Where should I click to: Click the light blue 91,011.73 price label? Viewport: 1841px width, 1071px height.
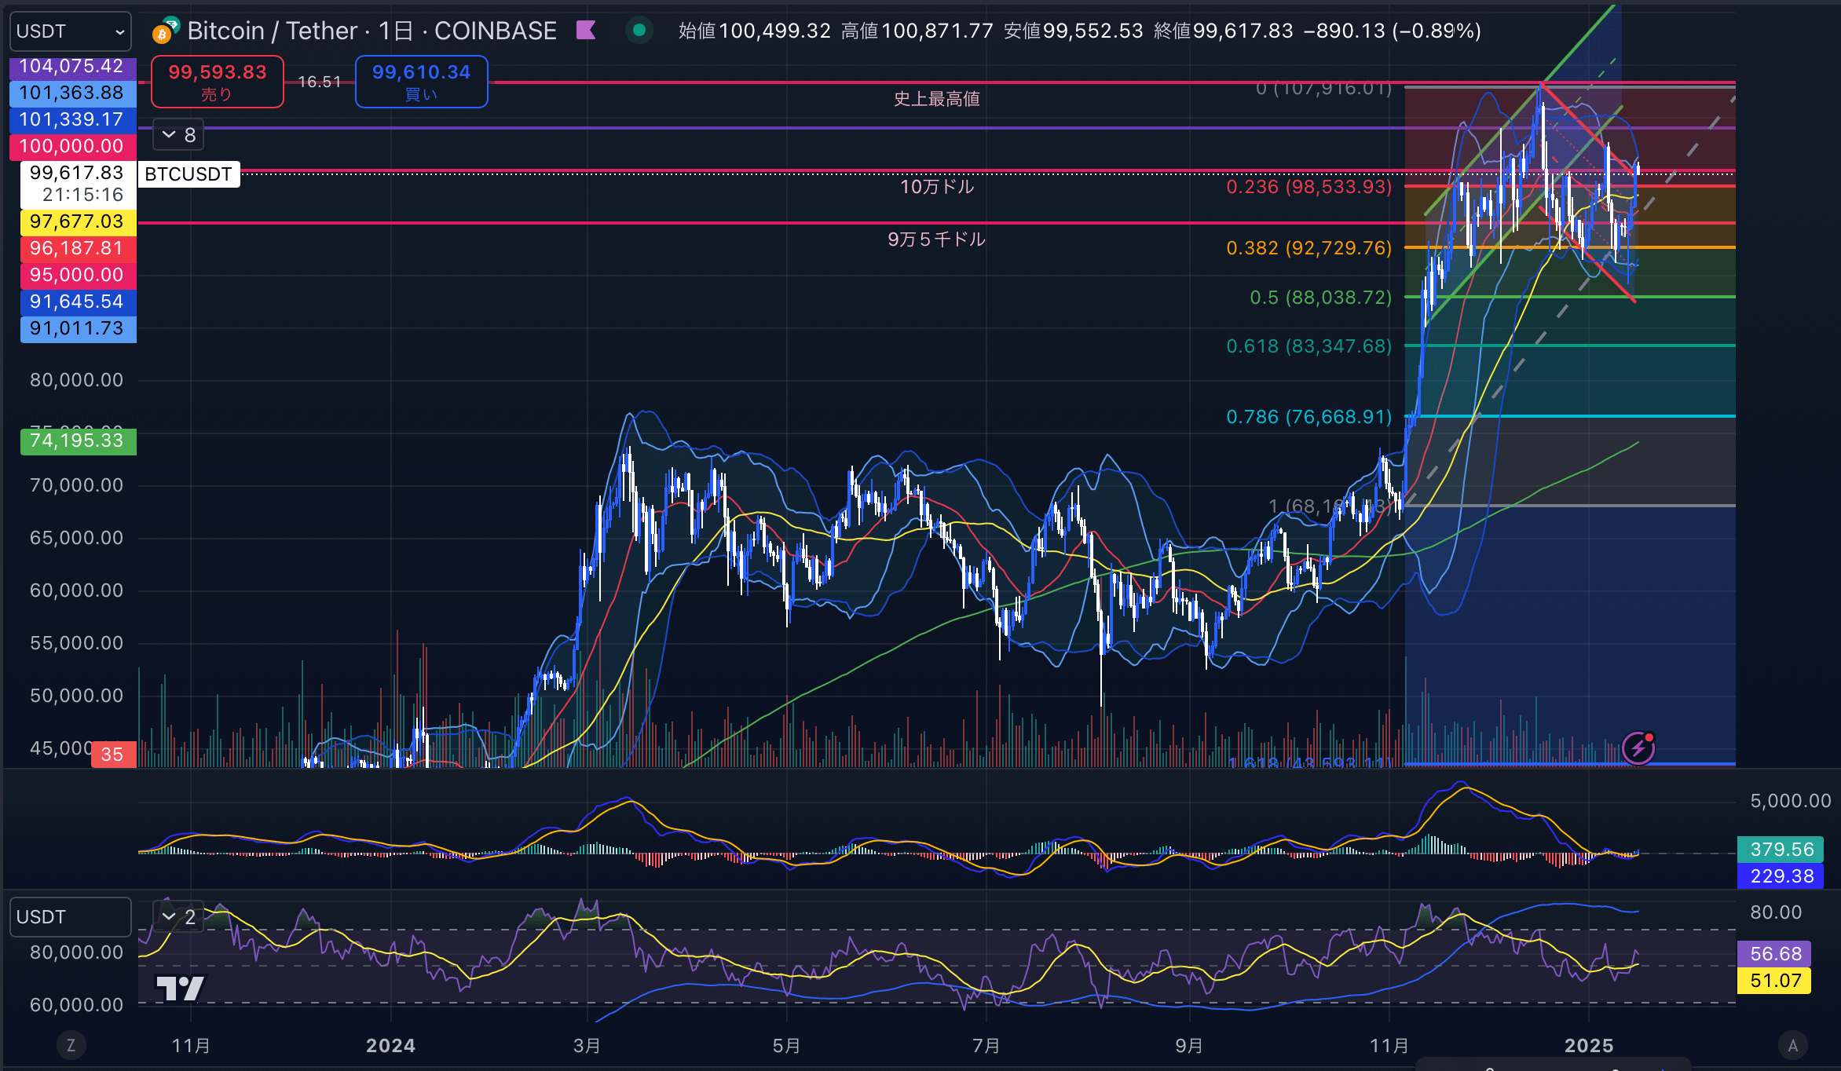pyautogui.click(x=78, y=328)
